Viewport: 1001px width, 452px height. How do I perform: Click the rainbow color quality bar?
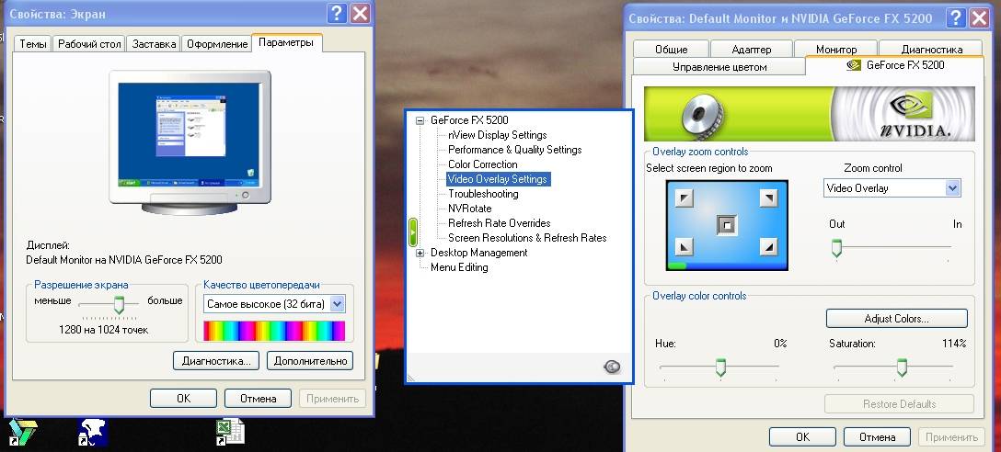point(274,331)
